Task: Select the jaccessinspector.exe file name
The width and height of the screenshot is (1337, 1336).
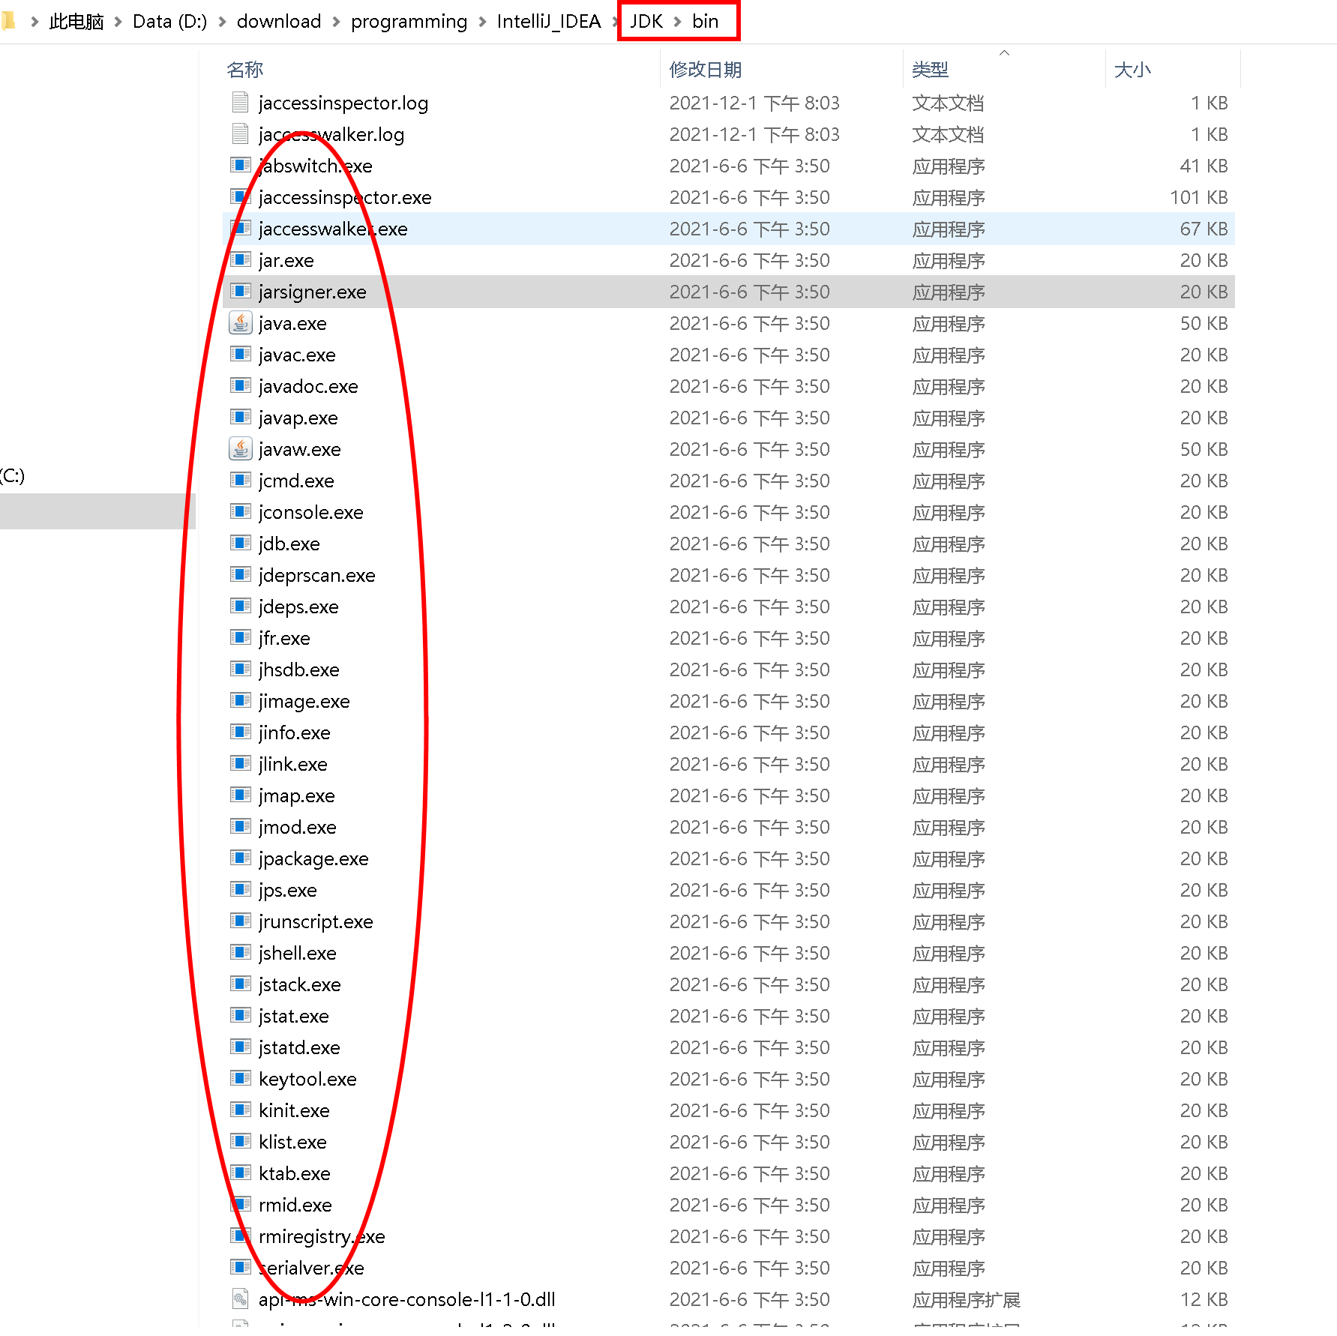Action: pyautogui.click(x=345, y=197)
